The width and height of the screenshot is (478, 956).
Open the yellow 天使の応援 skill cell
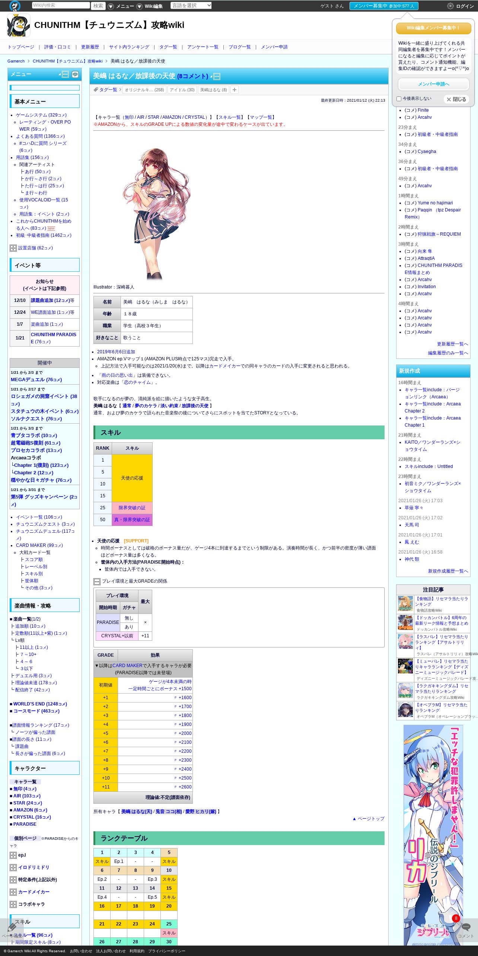pyautogui.click(x=132, y=478)
